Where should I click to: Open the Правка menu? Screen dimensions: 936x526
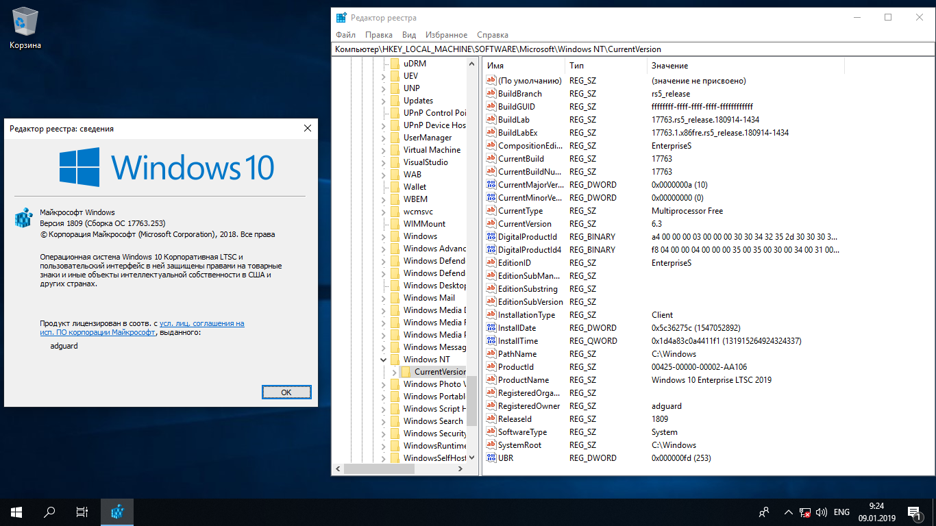click(x=379, y=35)
